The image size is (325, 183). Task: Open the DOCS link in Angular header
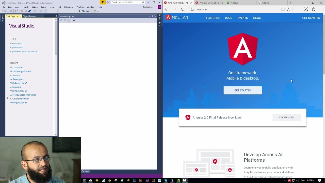pos(229,18)
